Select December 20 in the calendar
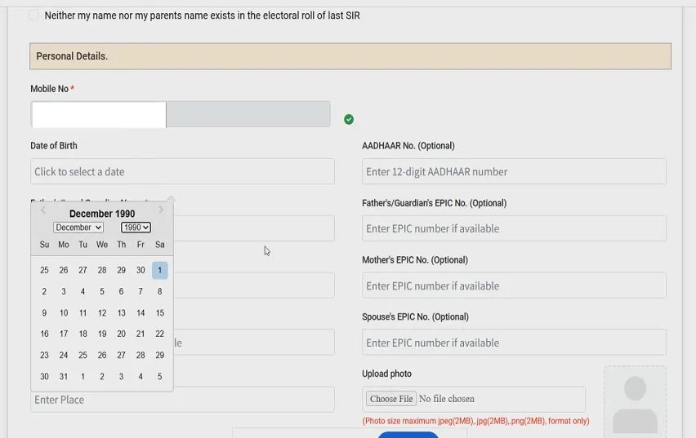Viewport: 696px width, 438px height. pos(121,334)
